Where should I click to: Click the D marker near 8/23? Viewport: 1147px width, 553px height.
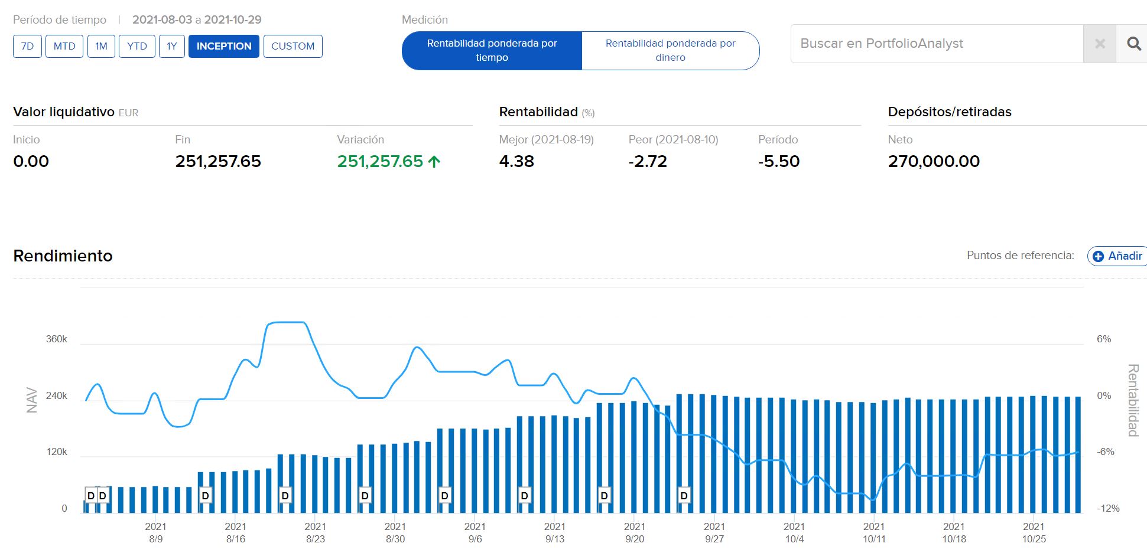[x=285, y=496]
